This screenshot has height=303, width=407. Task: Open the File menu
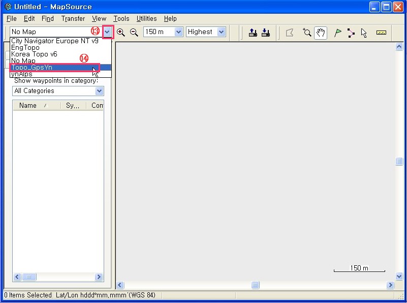[x=11, y=19]
